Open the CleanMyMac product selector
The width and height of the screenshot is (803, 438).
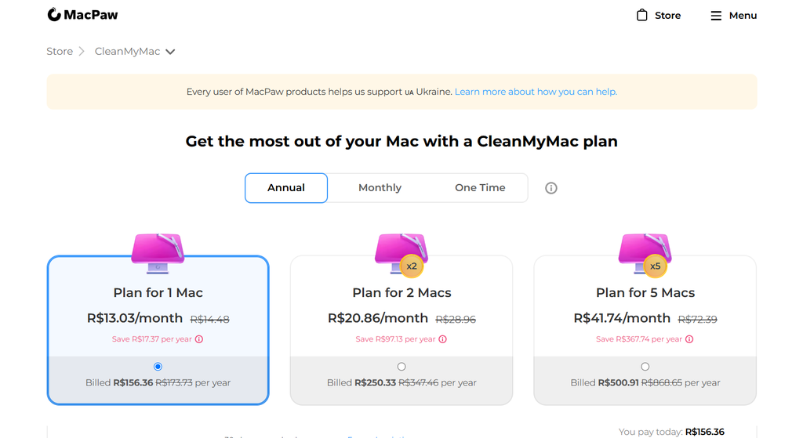135,52
